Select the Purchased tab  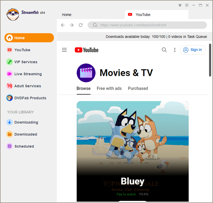pyautogui.click(x=138, y=88)
